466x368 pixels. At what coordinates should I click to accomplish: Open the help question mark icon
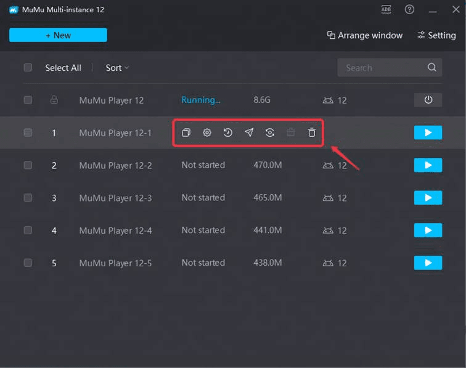tap(409, 9)
